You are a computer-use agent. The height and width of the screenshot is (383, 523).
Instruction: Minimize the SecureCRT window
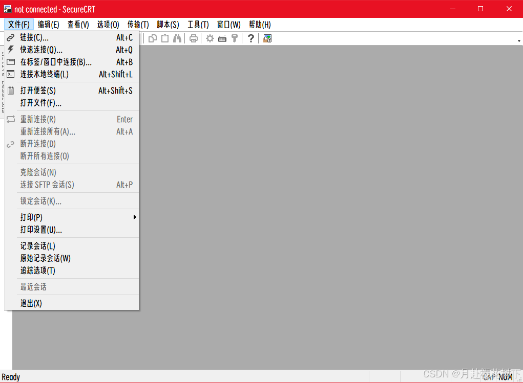[453, 9]
